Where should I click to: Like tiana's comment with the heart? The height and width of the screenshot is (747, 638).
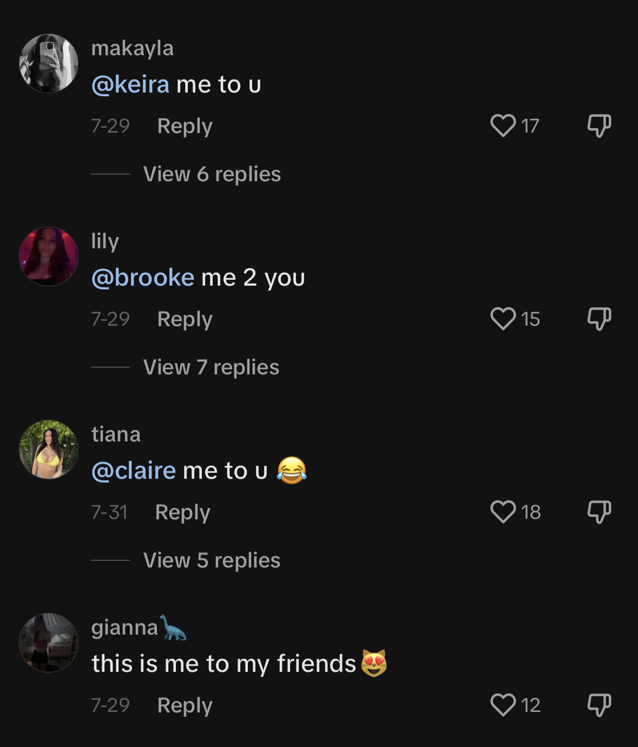click(503, 512)
